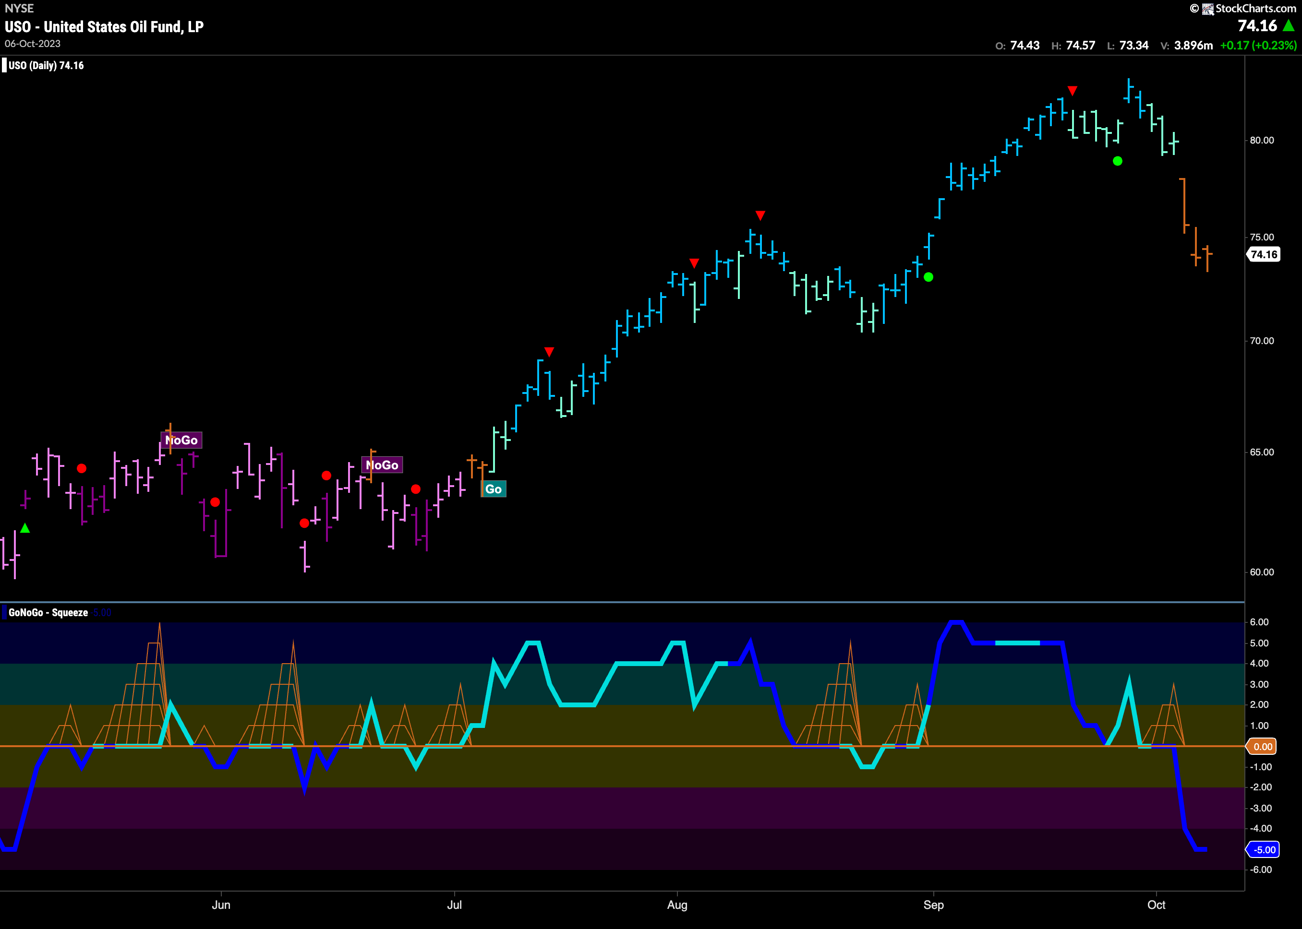Click the Sep label on the time axis
This screenshot has height=929, width=1302.
pyautogui.click(x=933, y=905)
